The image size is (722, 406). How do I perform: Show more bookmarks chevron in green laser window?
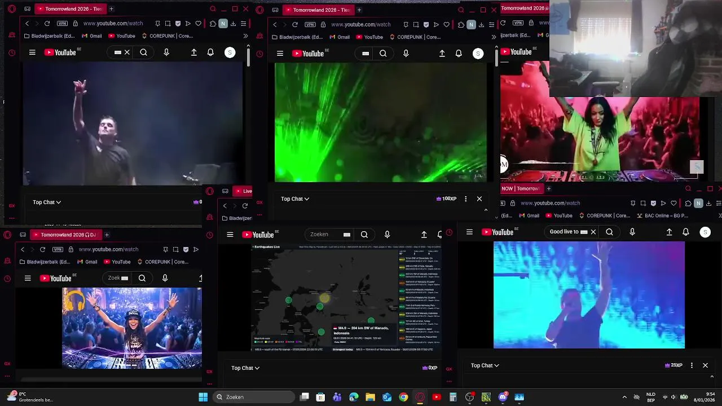click(494, 37)
